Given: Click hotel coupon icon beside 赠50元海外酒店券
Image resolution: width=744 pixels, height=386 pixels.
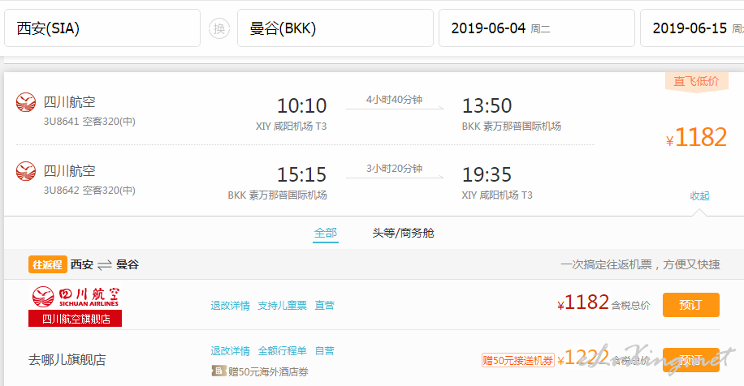Looking at the screenshot, I should tap(218, 371).
